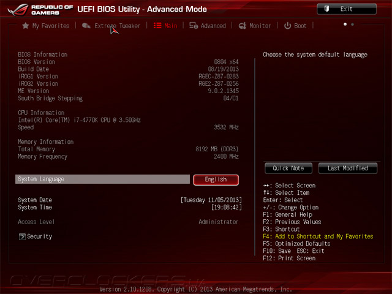Click the BIOS Version value 0804 x64
The width and height of the screenshot is (392, 294).
[x=226, y=62]
